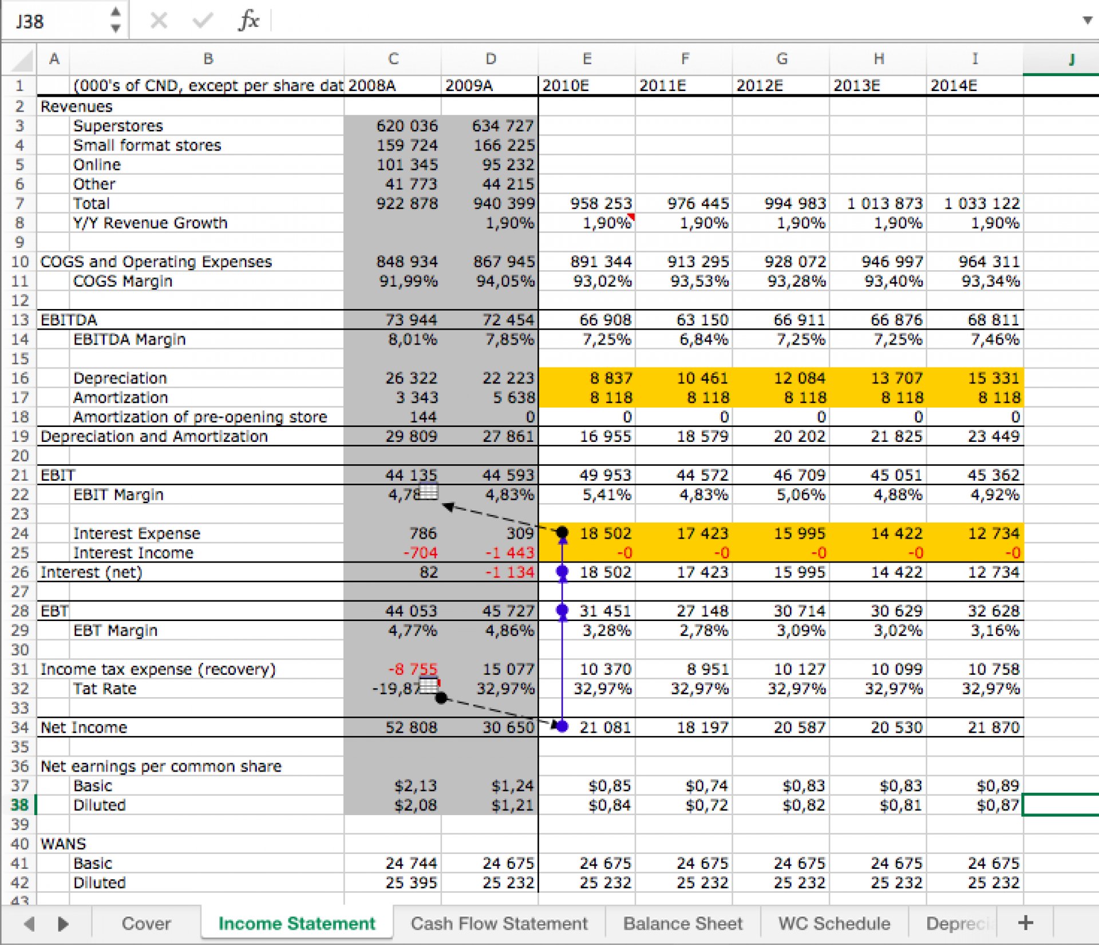Switch to the Cover sheet tab
The image size is (1099, 945).
[x=147, y=923]
